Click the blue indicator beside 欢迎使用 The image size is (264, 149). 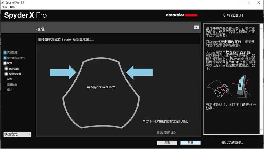click(5, 52)
